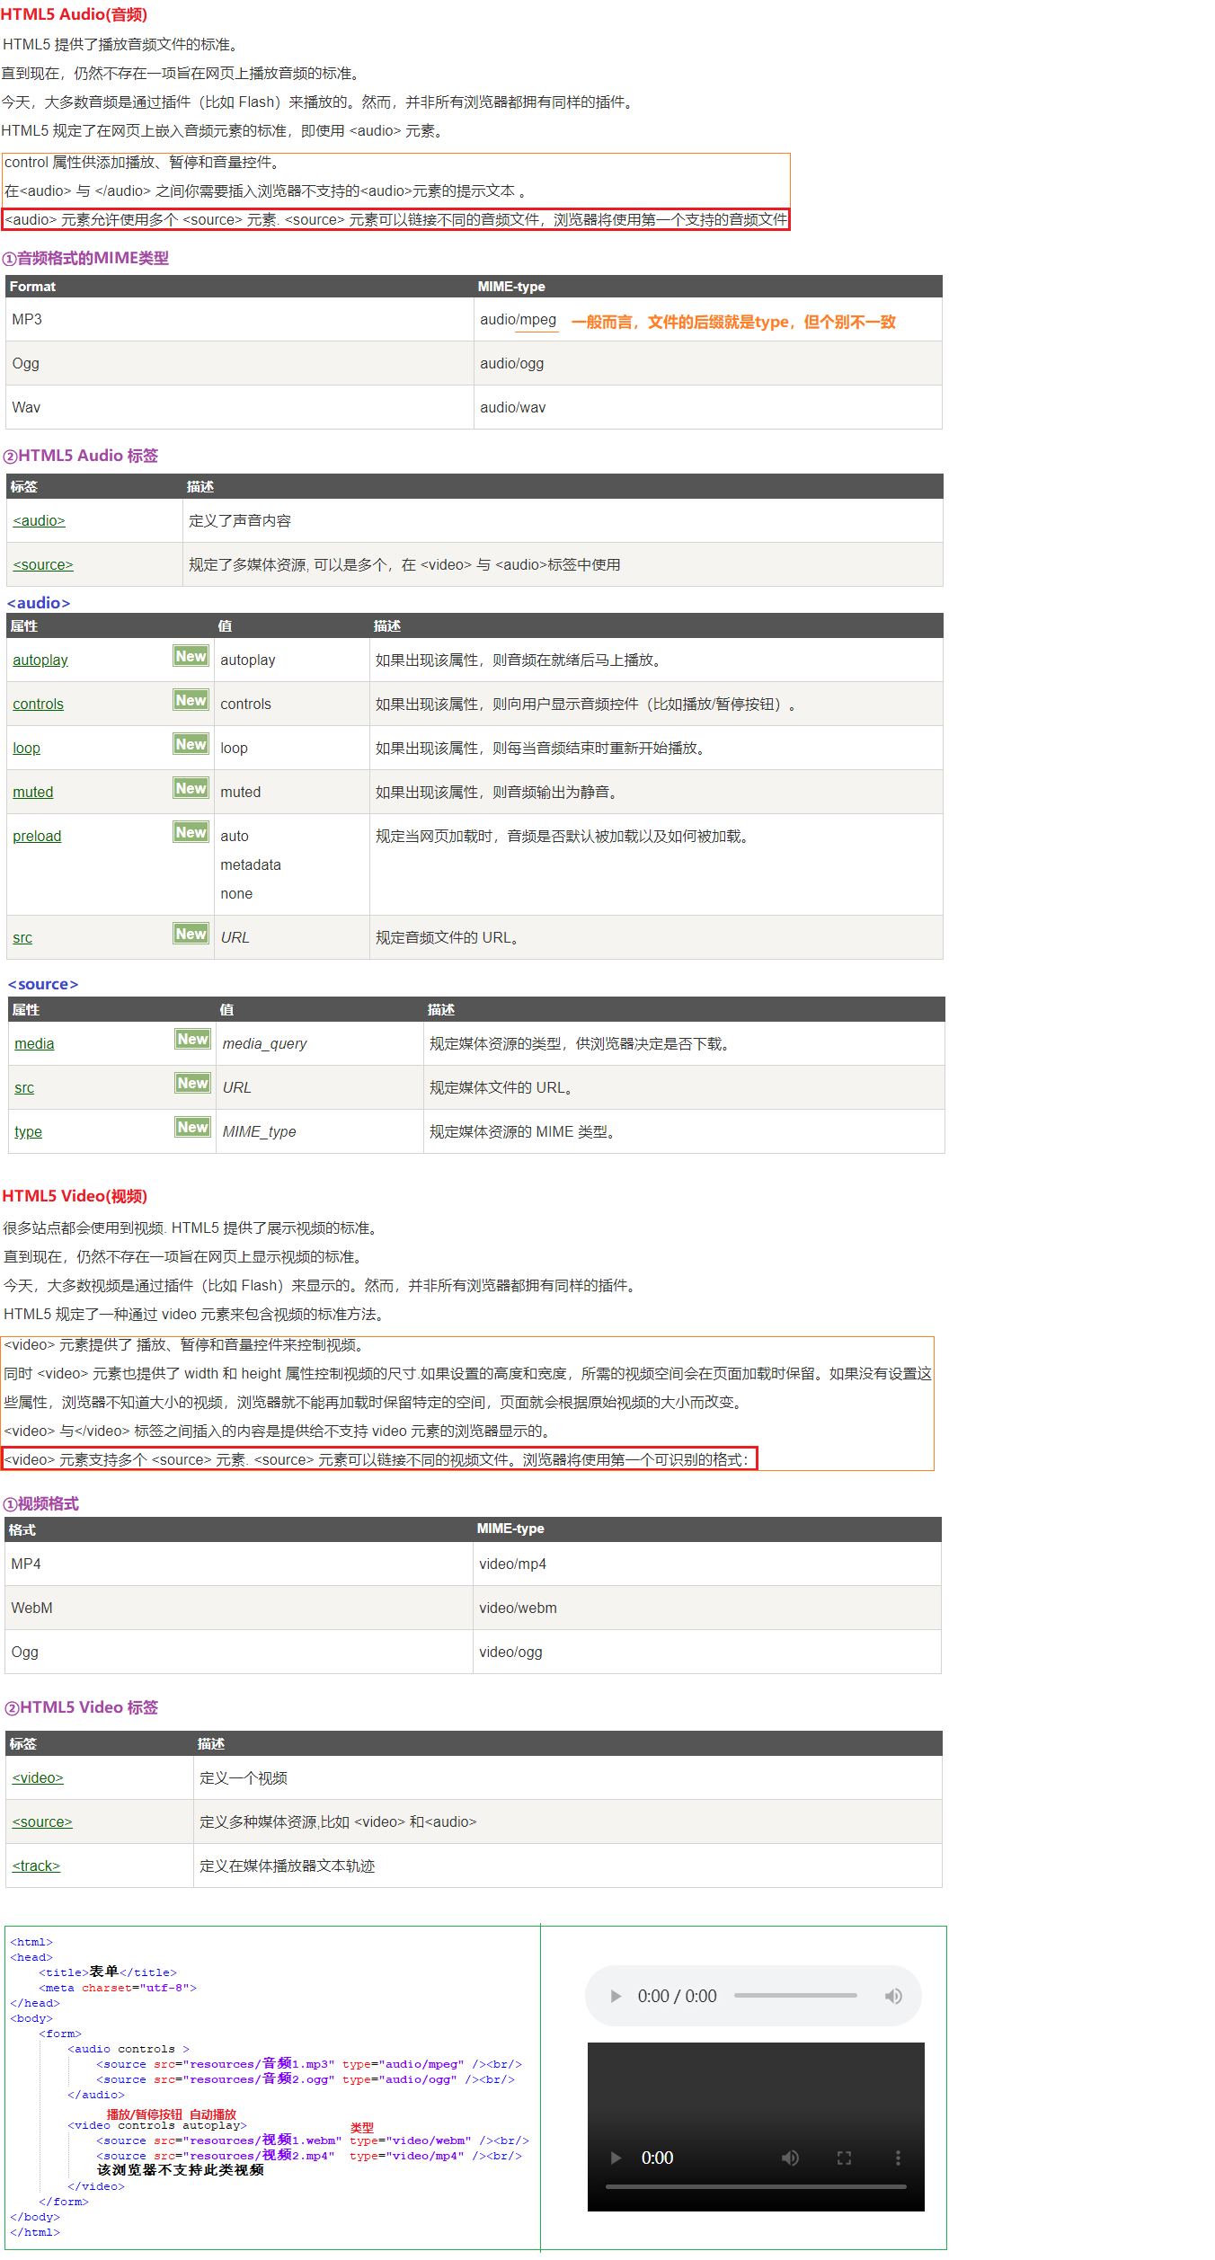Follow the preload attribute link
This screenshot has height=2260, width=1215.
37,837
